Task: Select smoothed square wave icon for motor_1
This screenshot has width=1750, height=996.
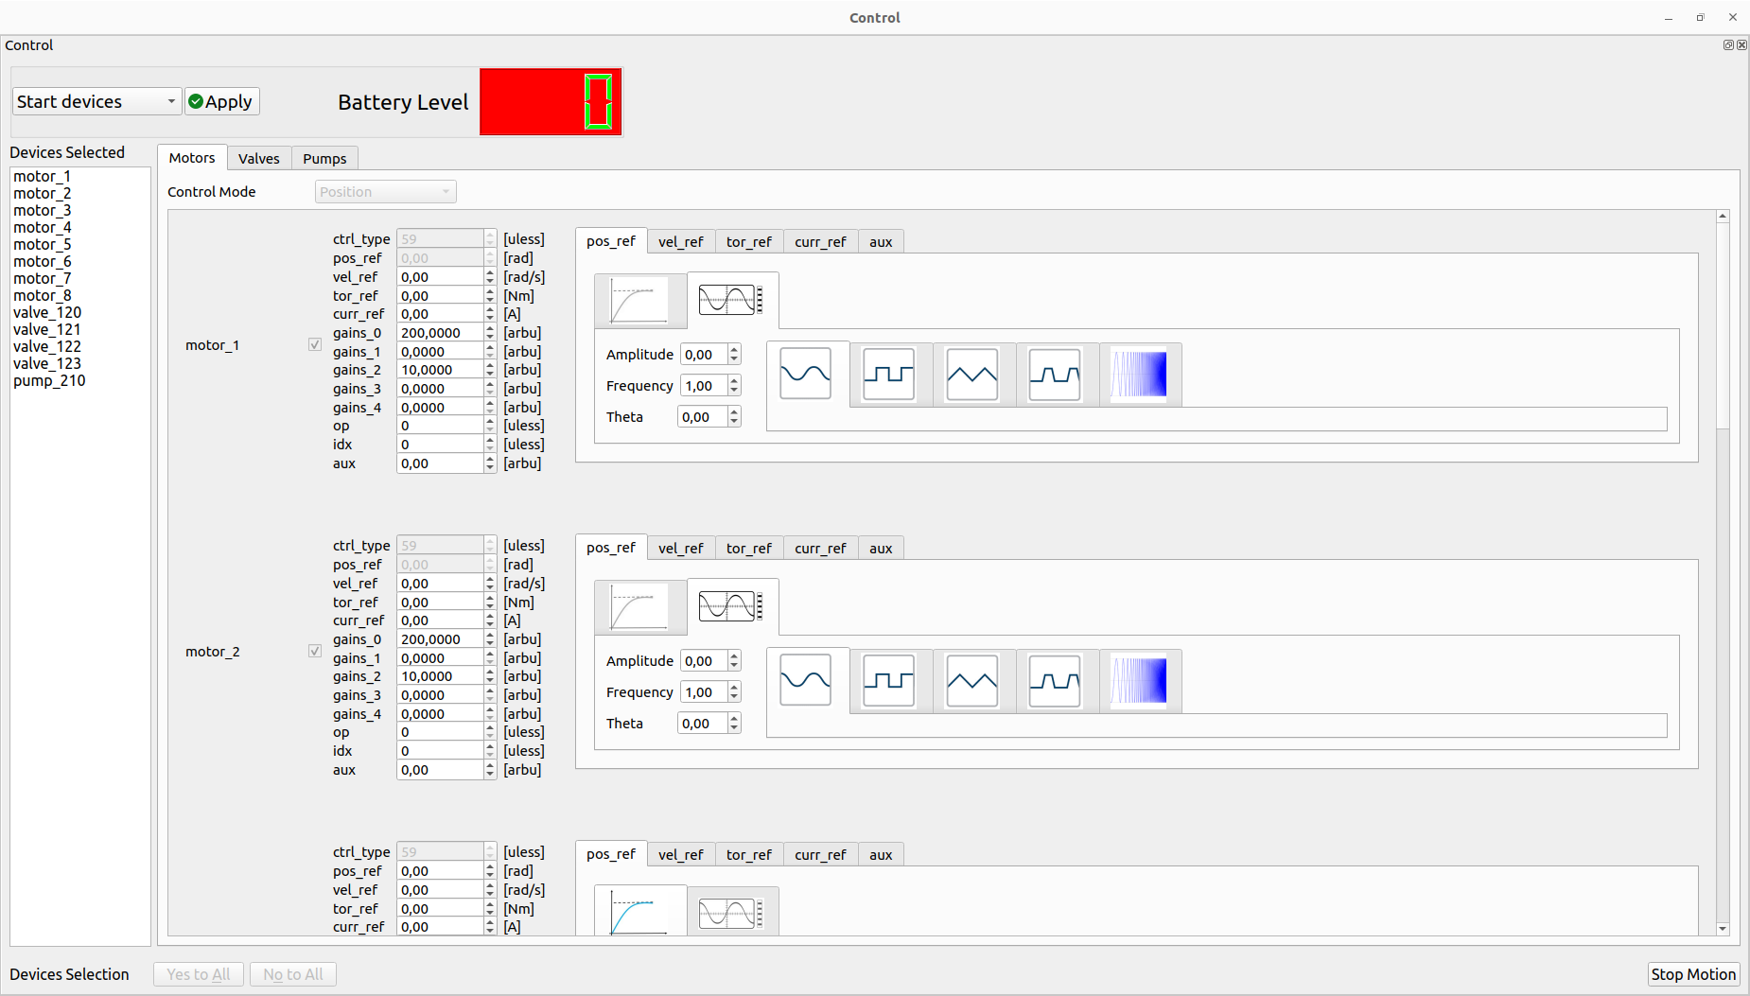Action: tap(1055, 374)
